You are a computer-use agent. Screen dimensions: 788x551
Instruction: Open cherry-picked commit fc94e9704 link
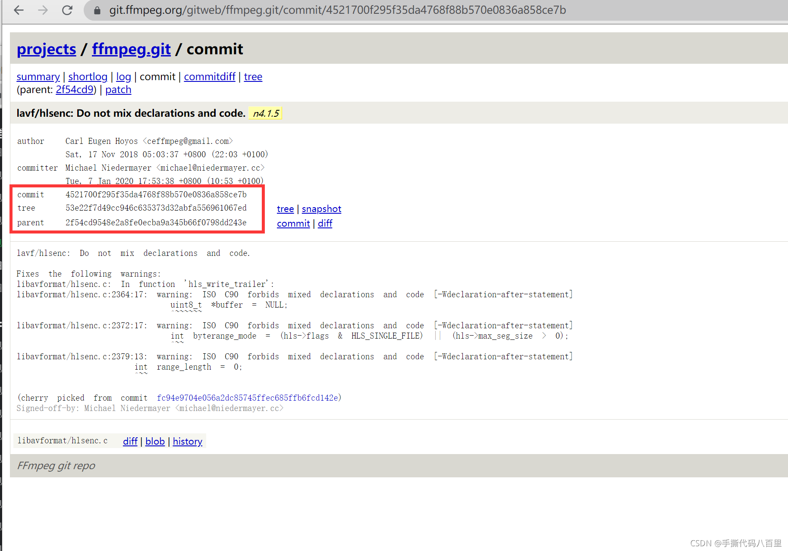[x=248, y=398]
